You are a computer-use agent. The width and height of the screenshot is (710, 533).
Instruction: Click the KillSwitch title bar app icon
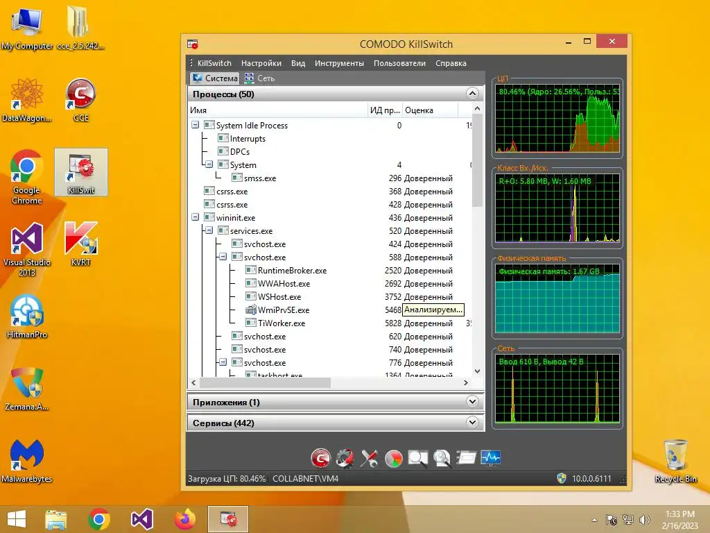click(193, 44)
